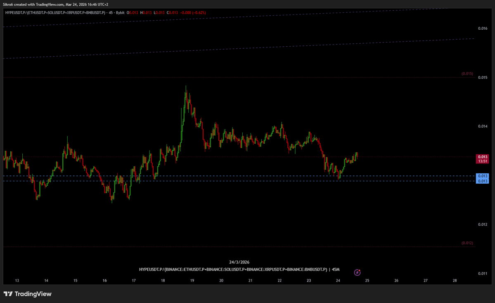Click date 20 on the time axis

pyautogui.click(x=221, y=280)
